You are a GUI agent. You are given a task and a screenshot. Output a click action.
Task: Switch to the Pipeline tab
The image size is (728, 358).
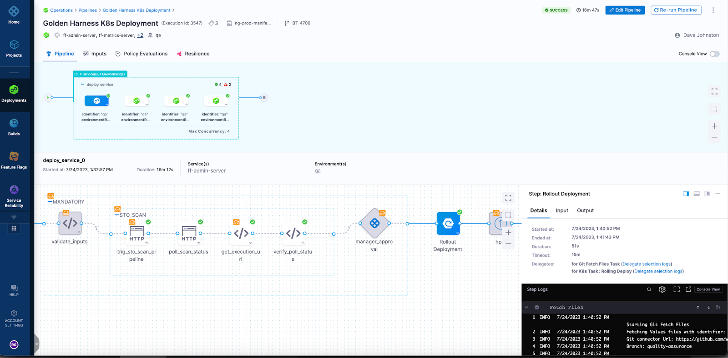60,54
